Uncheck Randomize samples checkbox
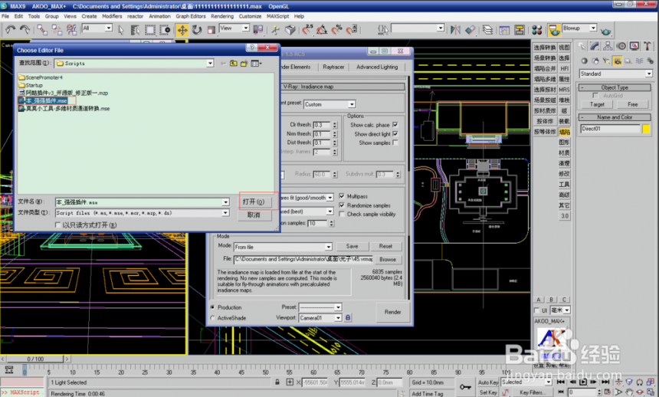Screen dimensions: 659x397 pos(342,205)
